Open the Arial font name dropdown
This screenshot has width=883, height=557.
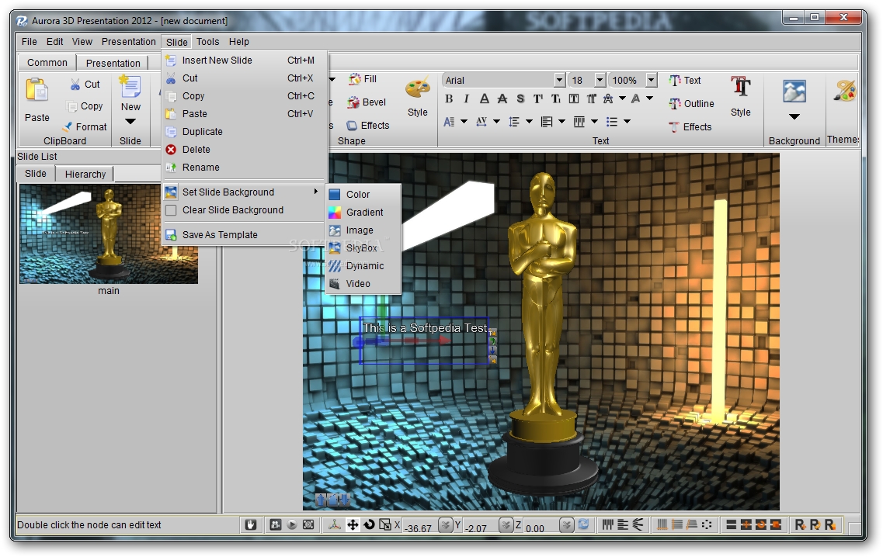point(559,81)
